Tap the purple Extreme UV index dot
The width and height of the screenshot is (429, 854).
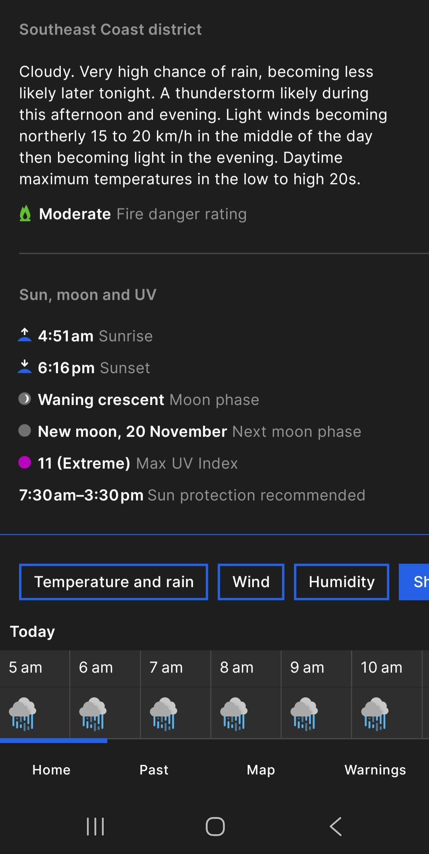coord(25,463)
